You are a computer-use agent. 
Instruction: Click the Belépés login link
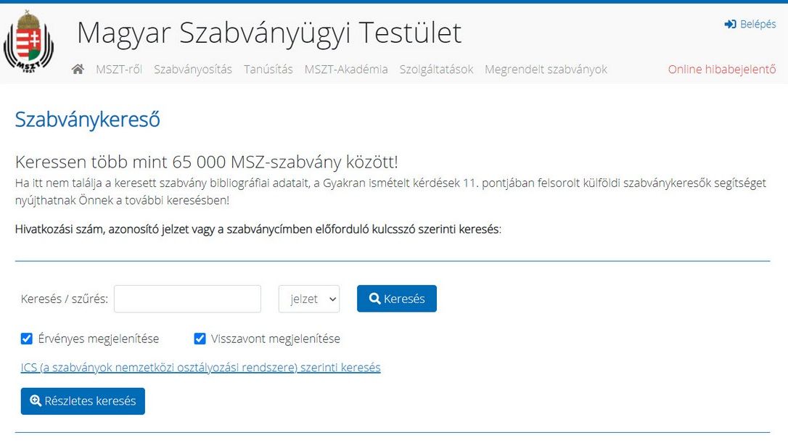[750, 24]
